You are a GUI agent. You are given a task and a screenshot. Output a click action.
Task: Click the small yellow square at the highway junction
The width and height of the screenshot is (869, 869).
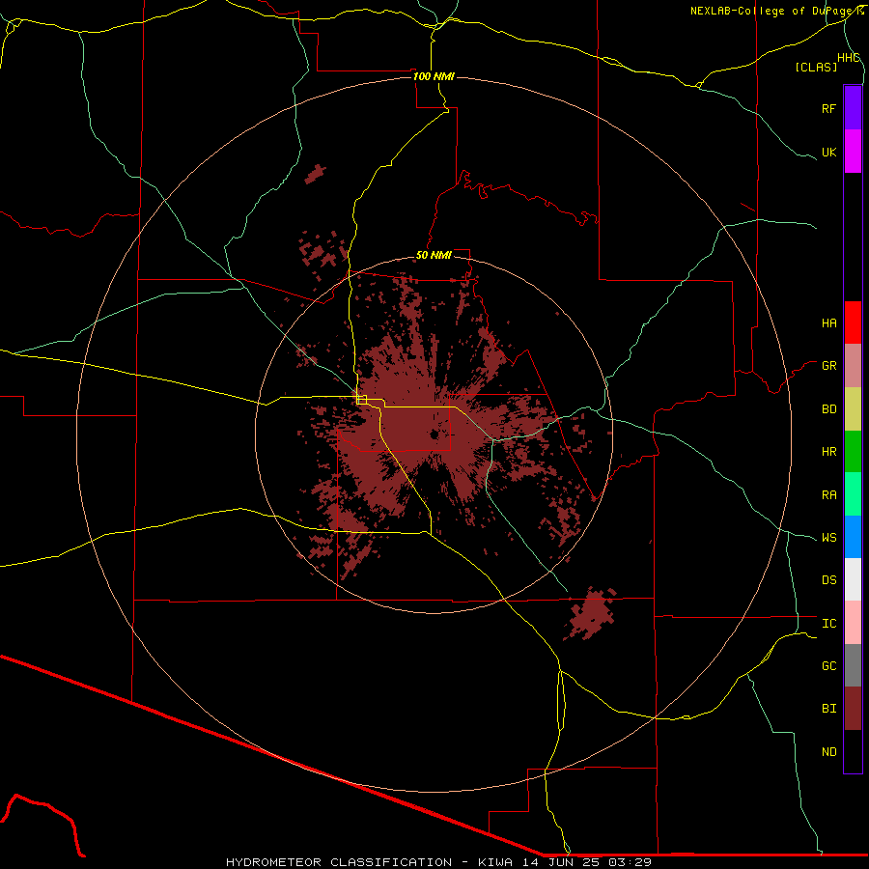(362, 400)
